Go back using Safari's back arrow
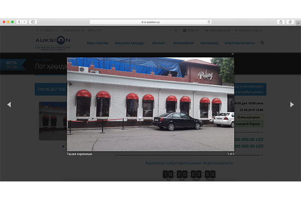This screenshot has width=301, height=200. point(19,22)
